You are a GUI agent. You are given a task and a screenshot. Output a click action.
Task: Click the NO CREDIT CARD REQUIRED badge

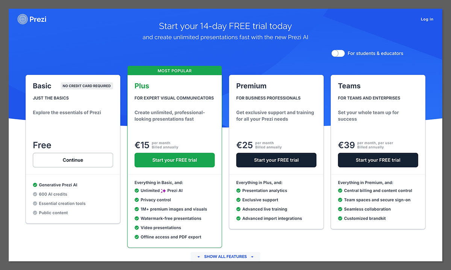coord(87,86)
